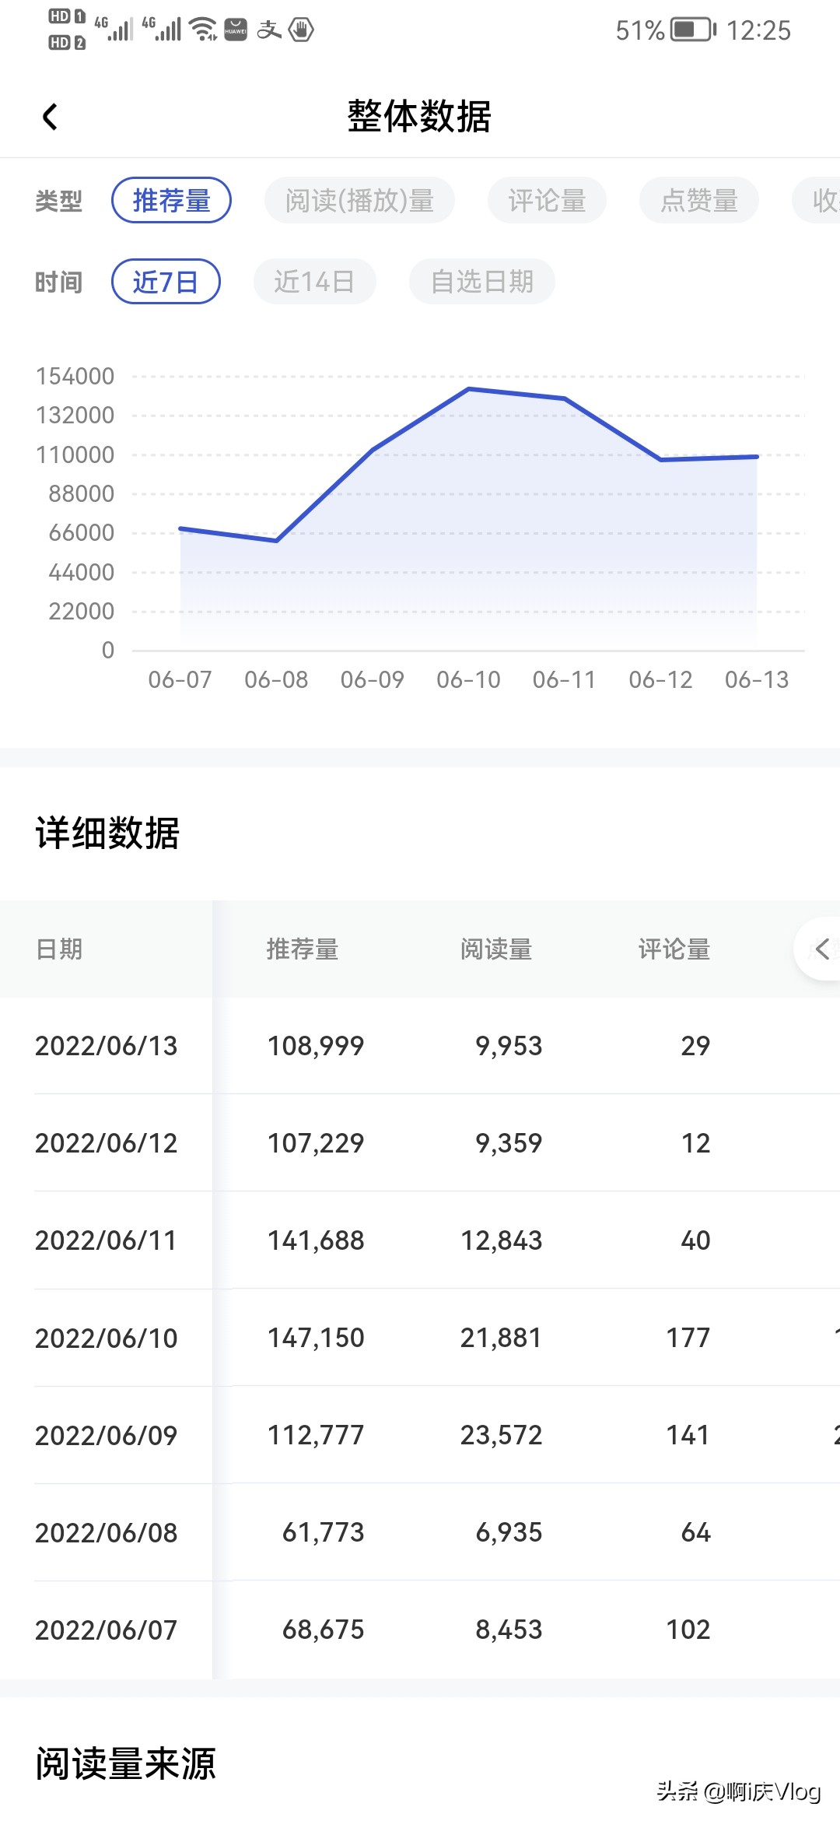Tap chart point at 06-08
Viewport: 840px width, 1821px height.
276,540
